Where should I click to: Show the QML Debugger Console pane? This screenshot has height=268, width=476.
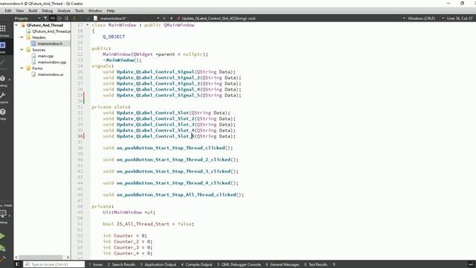(239, 264)
